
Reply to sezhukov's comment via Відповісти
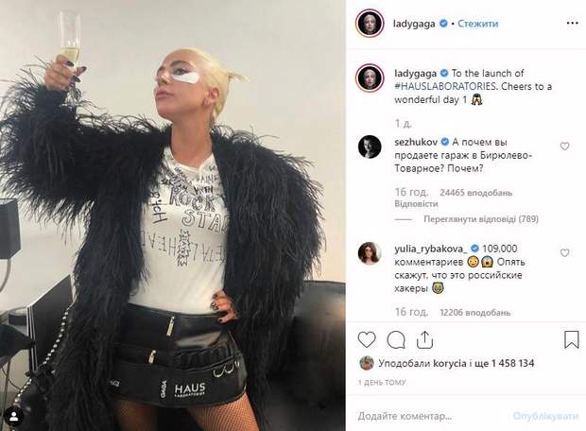click(x=416, y=204)
